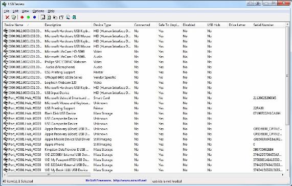Select the WD My Book 1111 USB Device description
Image resolution: width=292 pixels, height=186 pixels.
[x=66, y=170]
